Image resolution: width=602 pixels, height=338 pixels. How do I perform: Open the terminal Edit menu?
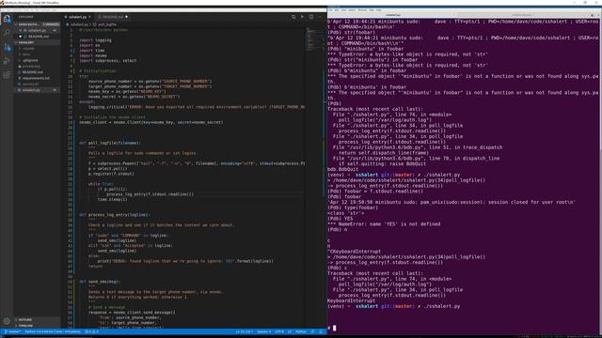[337, 10]
